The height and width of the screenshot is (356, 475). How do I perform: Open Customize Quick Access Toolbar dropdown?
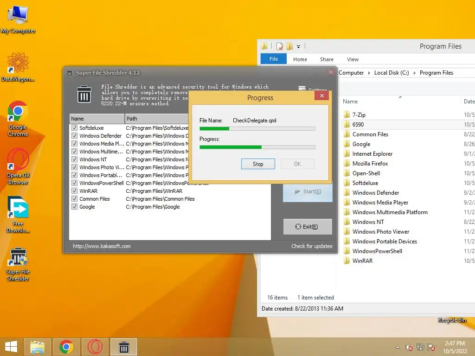click(298, 47)
